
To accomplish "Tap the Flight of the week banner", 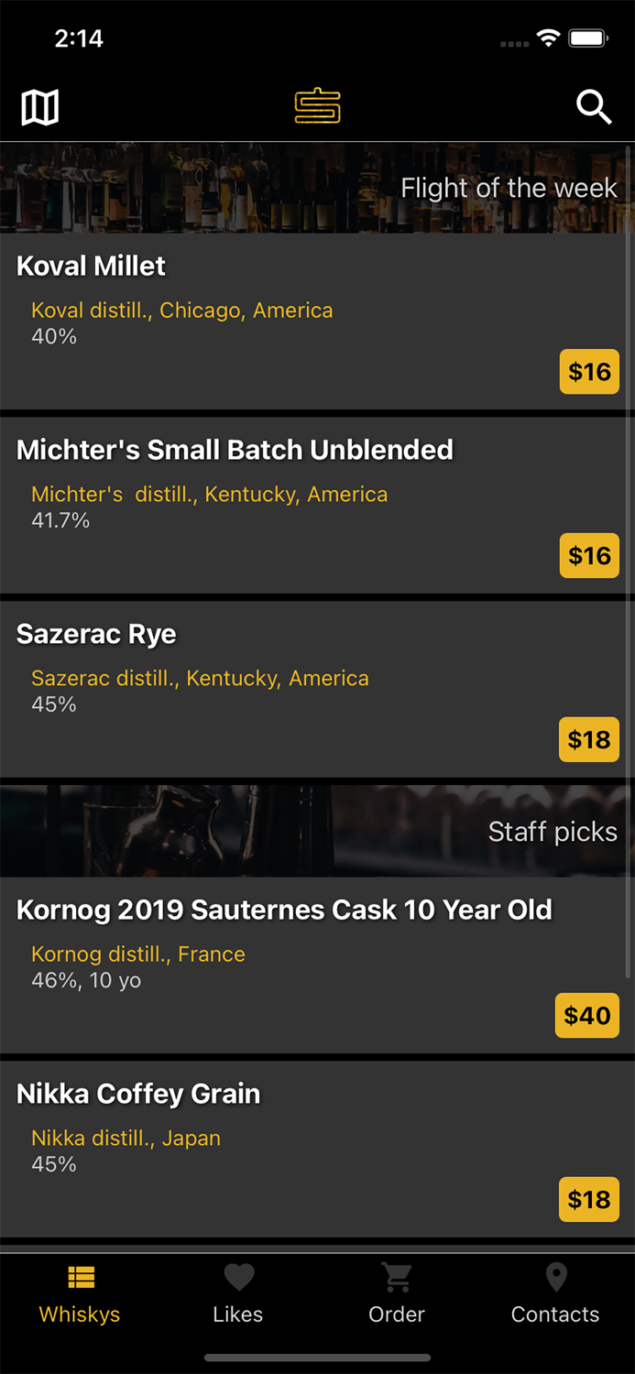I will [317, 188].
